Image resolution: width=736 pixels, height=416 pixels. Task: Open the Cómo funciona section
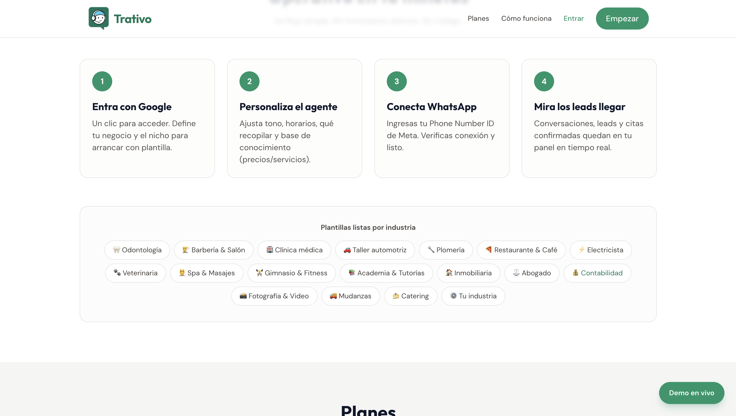tap(526, 18)
